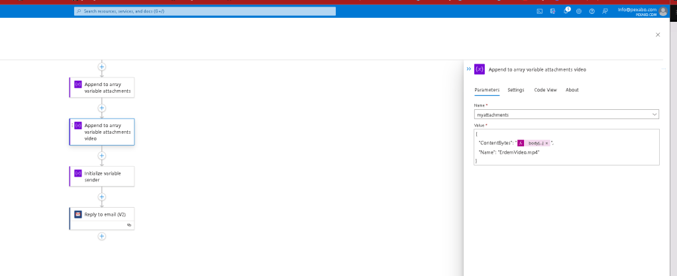Click the Value field label
Image resolution: width=677 pixels, height=276 pixels.
pyautogui.click(x=480, y=125)
